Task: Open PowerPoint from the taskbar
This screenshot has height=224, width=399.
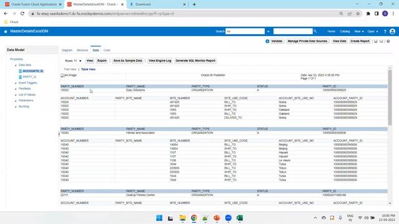Action: tap(216, 218)
